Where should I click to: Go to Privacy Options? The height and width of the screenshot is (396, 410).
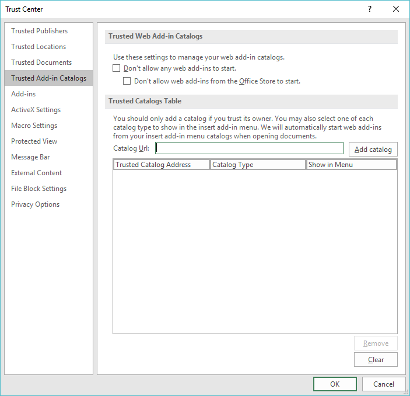pyautogui.click(x=35, y=204)
